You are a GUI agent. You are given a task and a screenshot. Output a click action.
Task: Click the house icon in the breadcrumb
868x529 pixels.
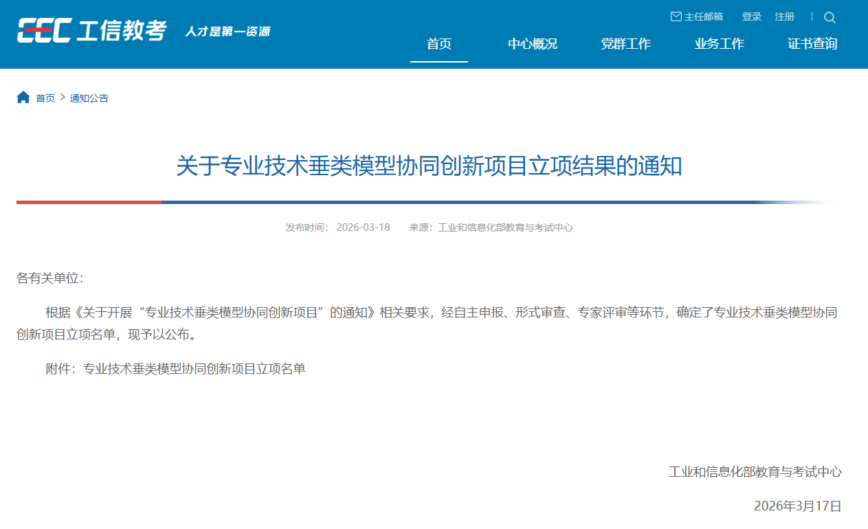tap(23, 98)
